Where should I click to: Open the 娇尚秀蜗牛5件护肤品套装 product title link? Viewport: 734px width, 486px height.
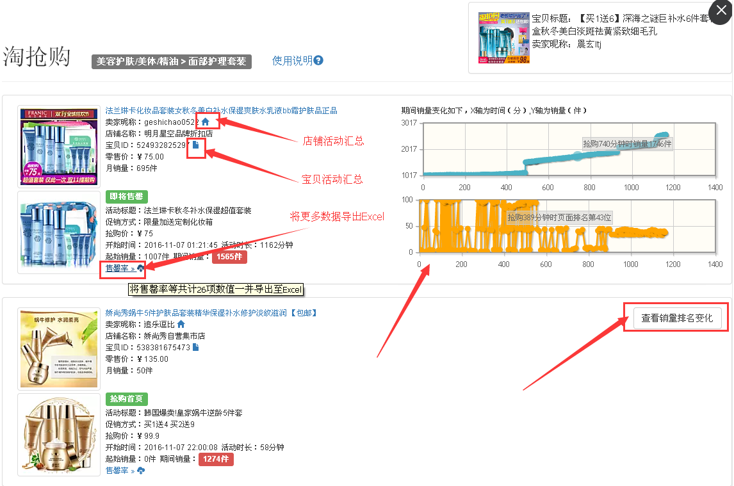(211, 312)
